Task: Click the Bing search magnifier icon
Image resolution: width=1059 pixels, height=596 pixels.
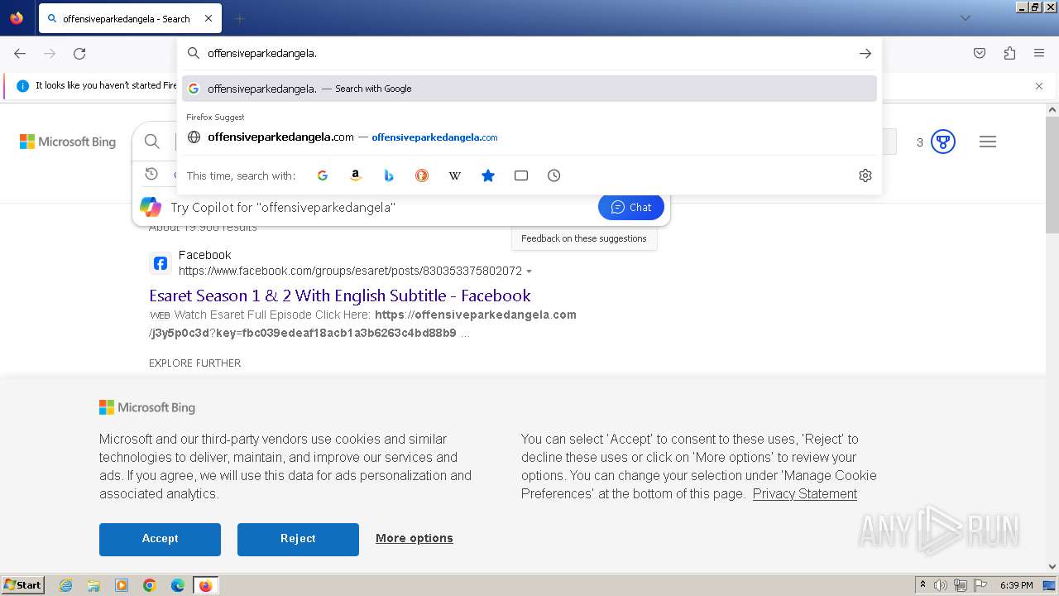Action: [x=152, y=142]
